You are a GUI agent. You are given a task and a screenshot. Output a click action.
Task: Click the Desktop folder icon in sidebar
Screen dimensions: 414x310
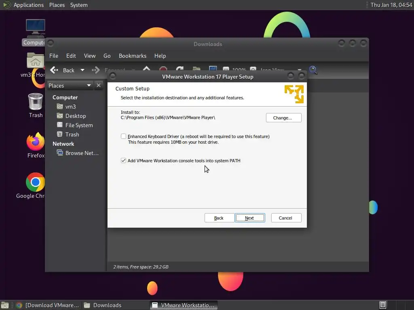[x=60, y=116]
